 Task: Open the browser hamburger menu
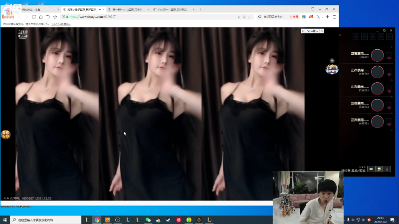[x=334, y=17]
